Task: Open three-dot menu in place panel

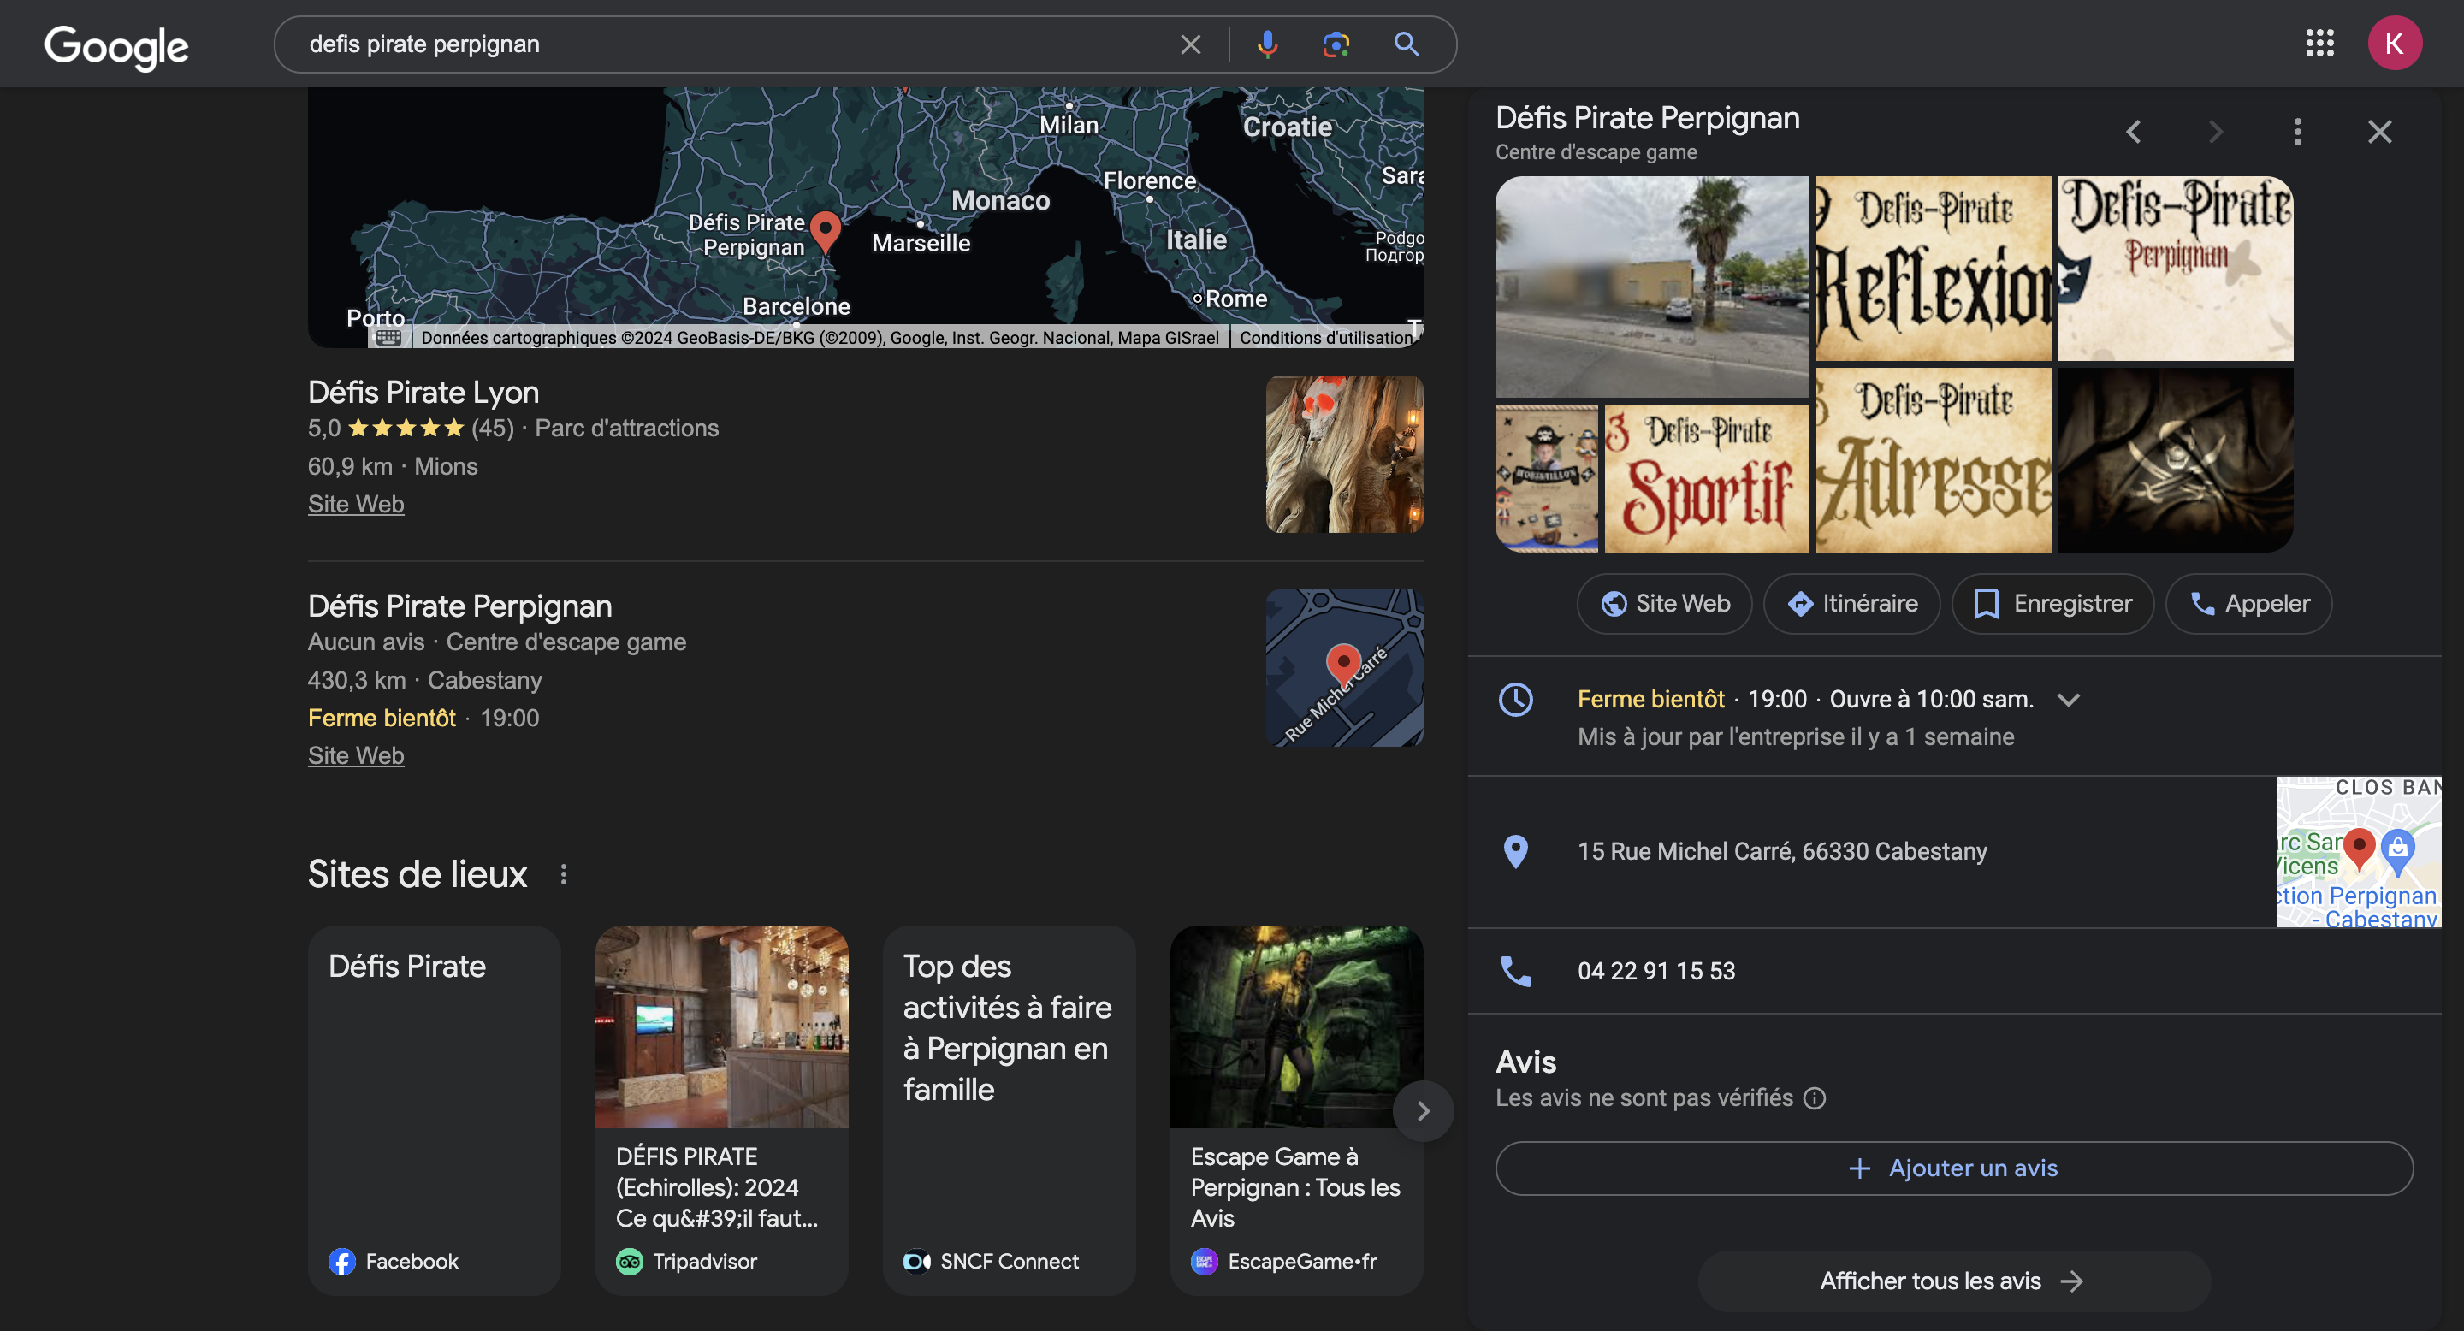Action: 2296,132
